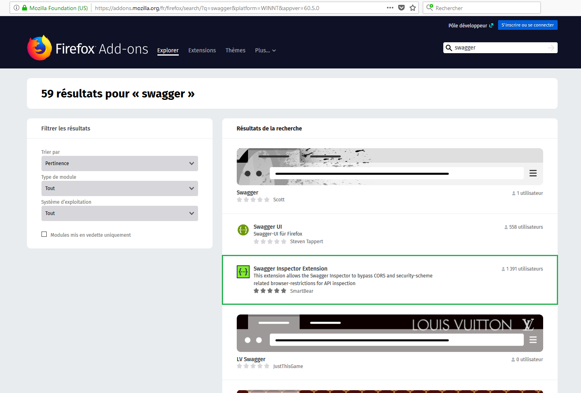Click the Pocket save icon
The width and height of the screenshot is (581, 393).
pos(401,8)
